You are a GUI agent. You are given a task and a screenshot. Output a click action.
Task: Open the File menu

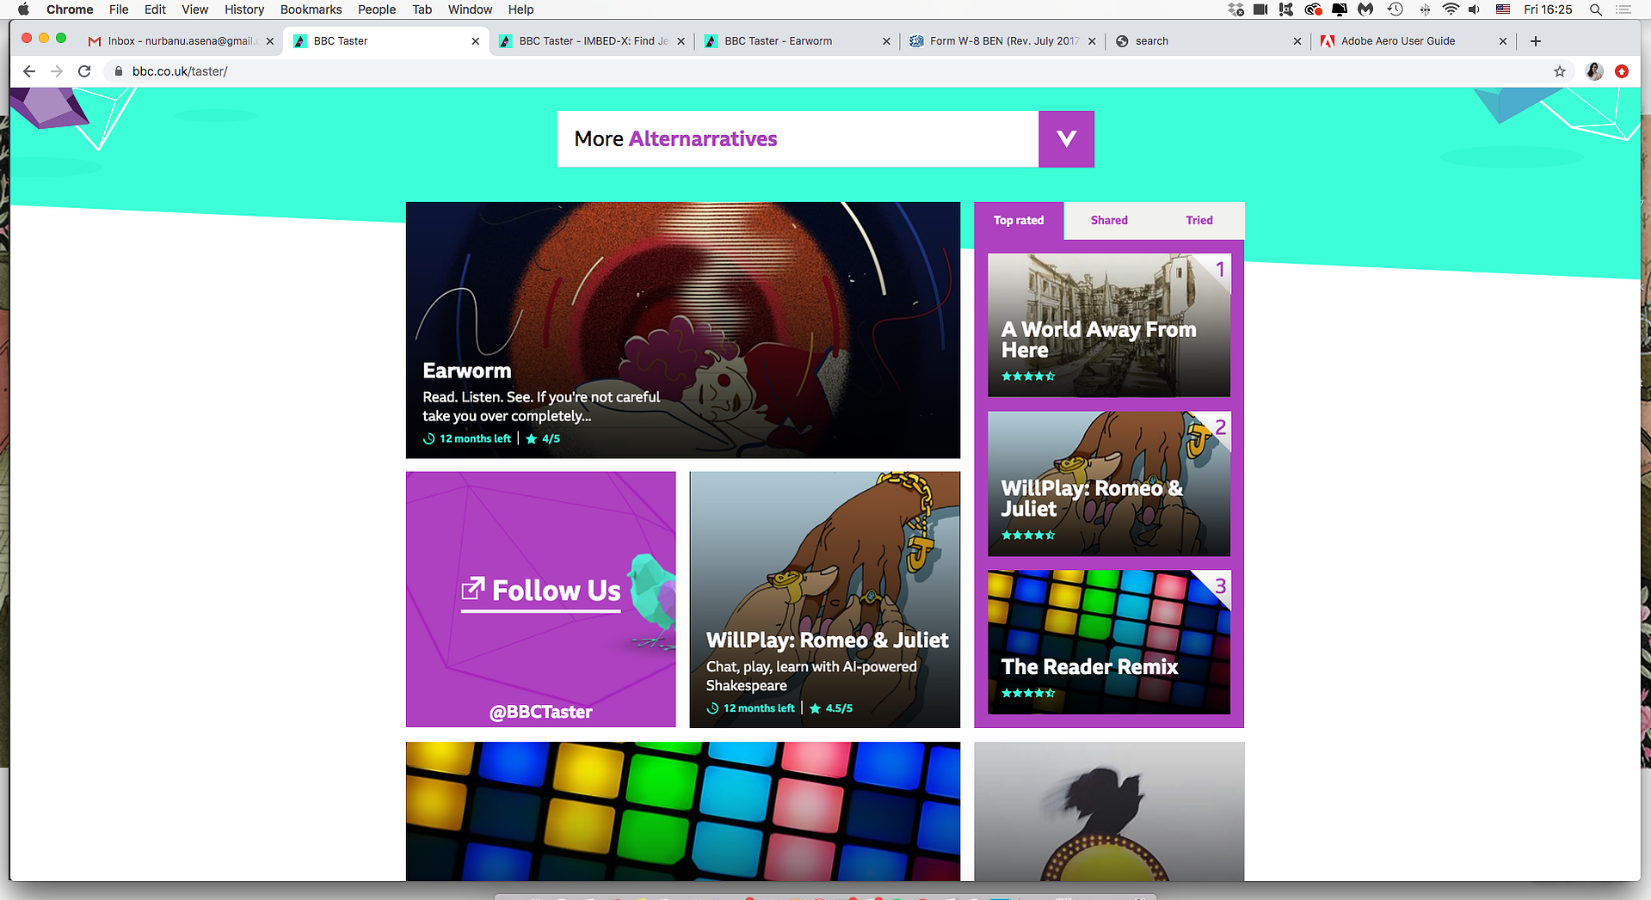pyautogui.click(x=119, y=9)
